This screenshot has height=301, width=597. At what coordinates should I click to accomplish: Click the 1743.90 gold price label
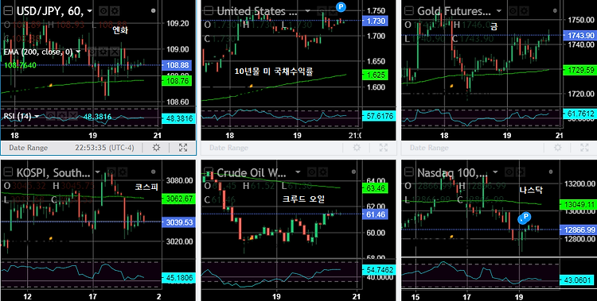[580, 36]
